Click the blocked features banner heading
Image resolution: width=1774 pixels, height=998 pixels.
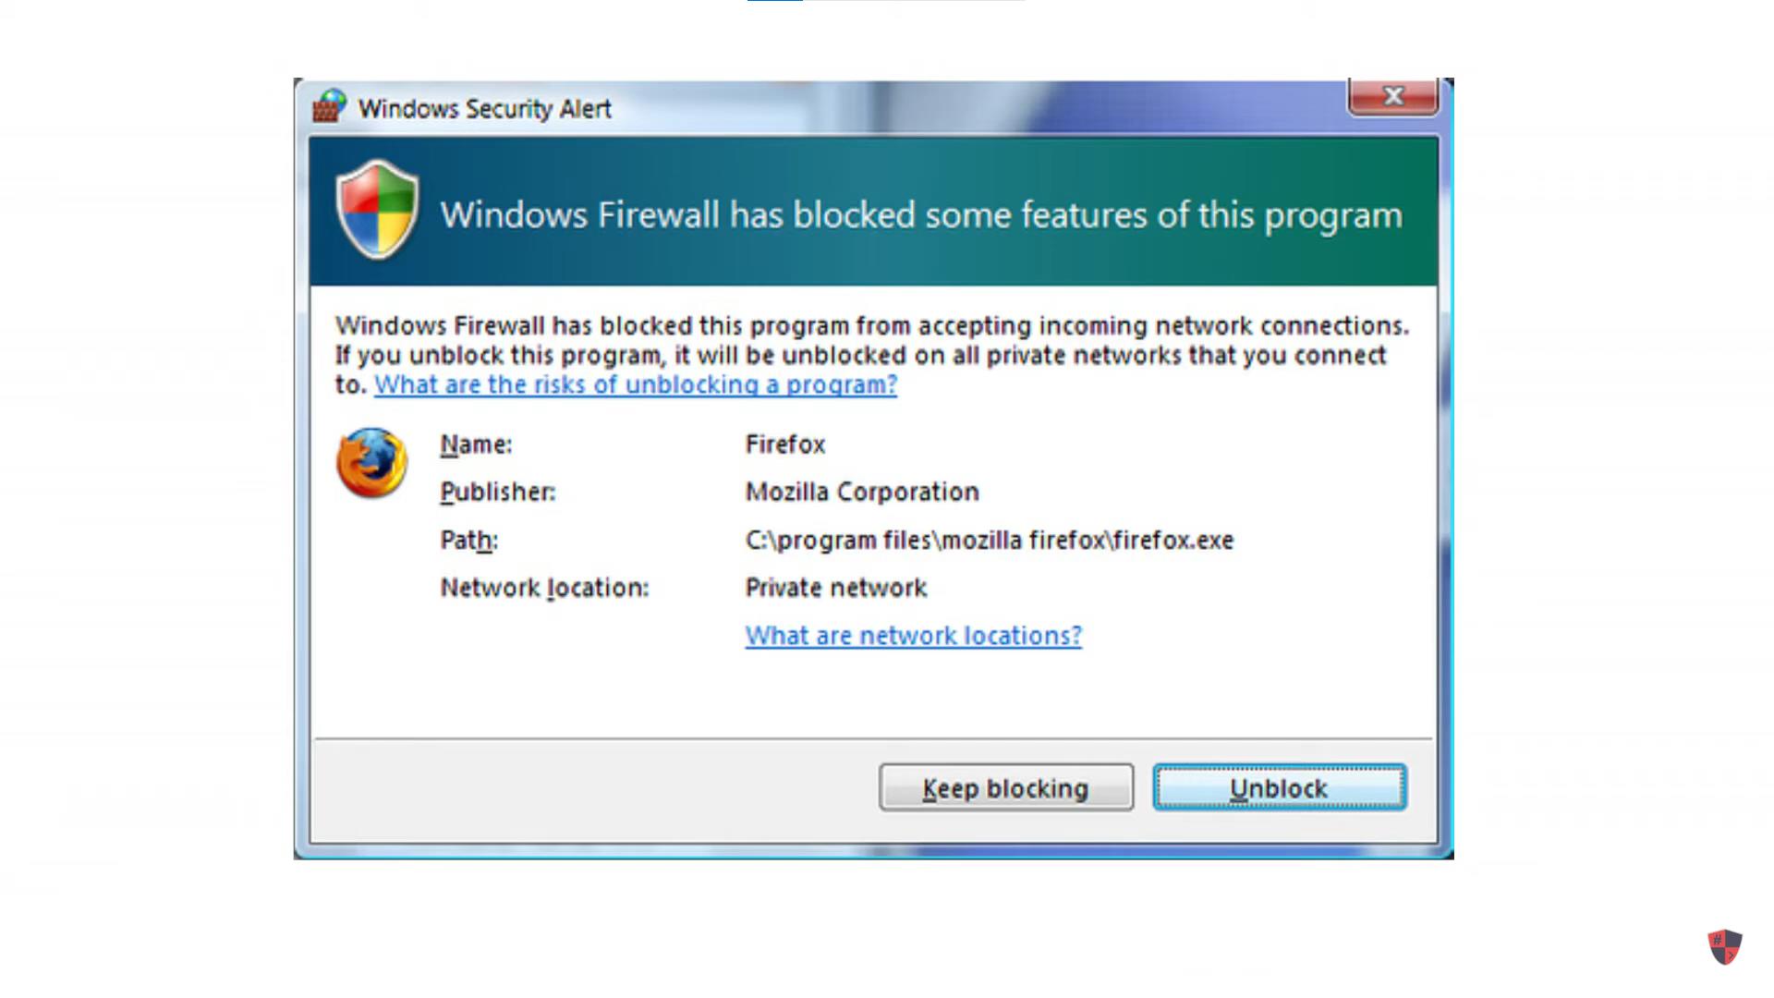[921, 215]
